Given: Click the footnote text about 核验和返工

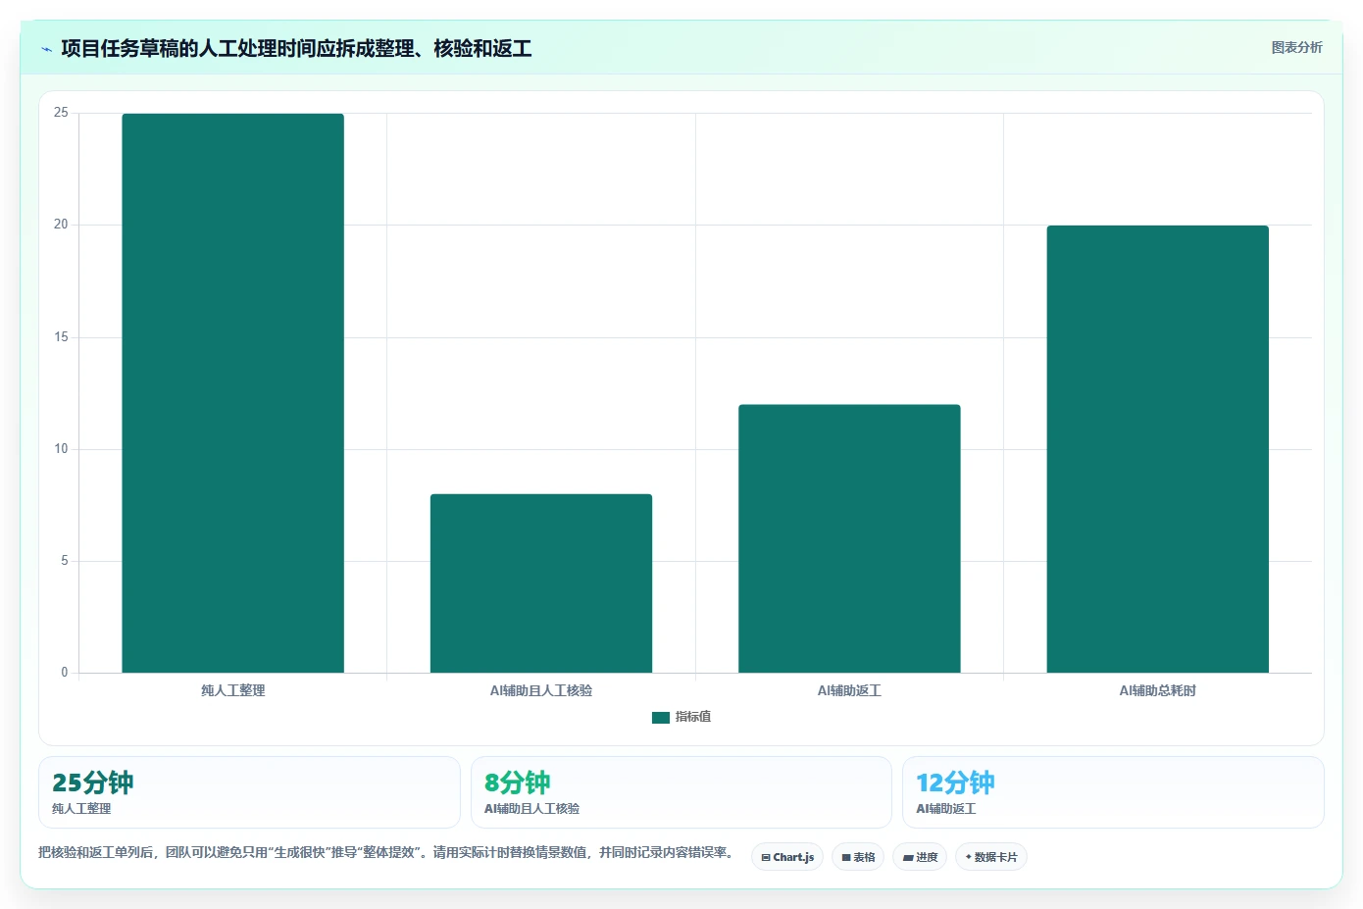Looking at the screenshot, I should click(x=386, y=852).
